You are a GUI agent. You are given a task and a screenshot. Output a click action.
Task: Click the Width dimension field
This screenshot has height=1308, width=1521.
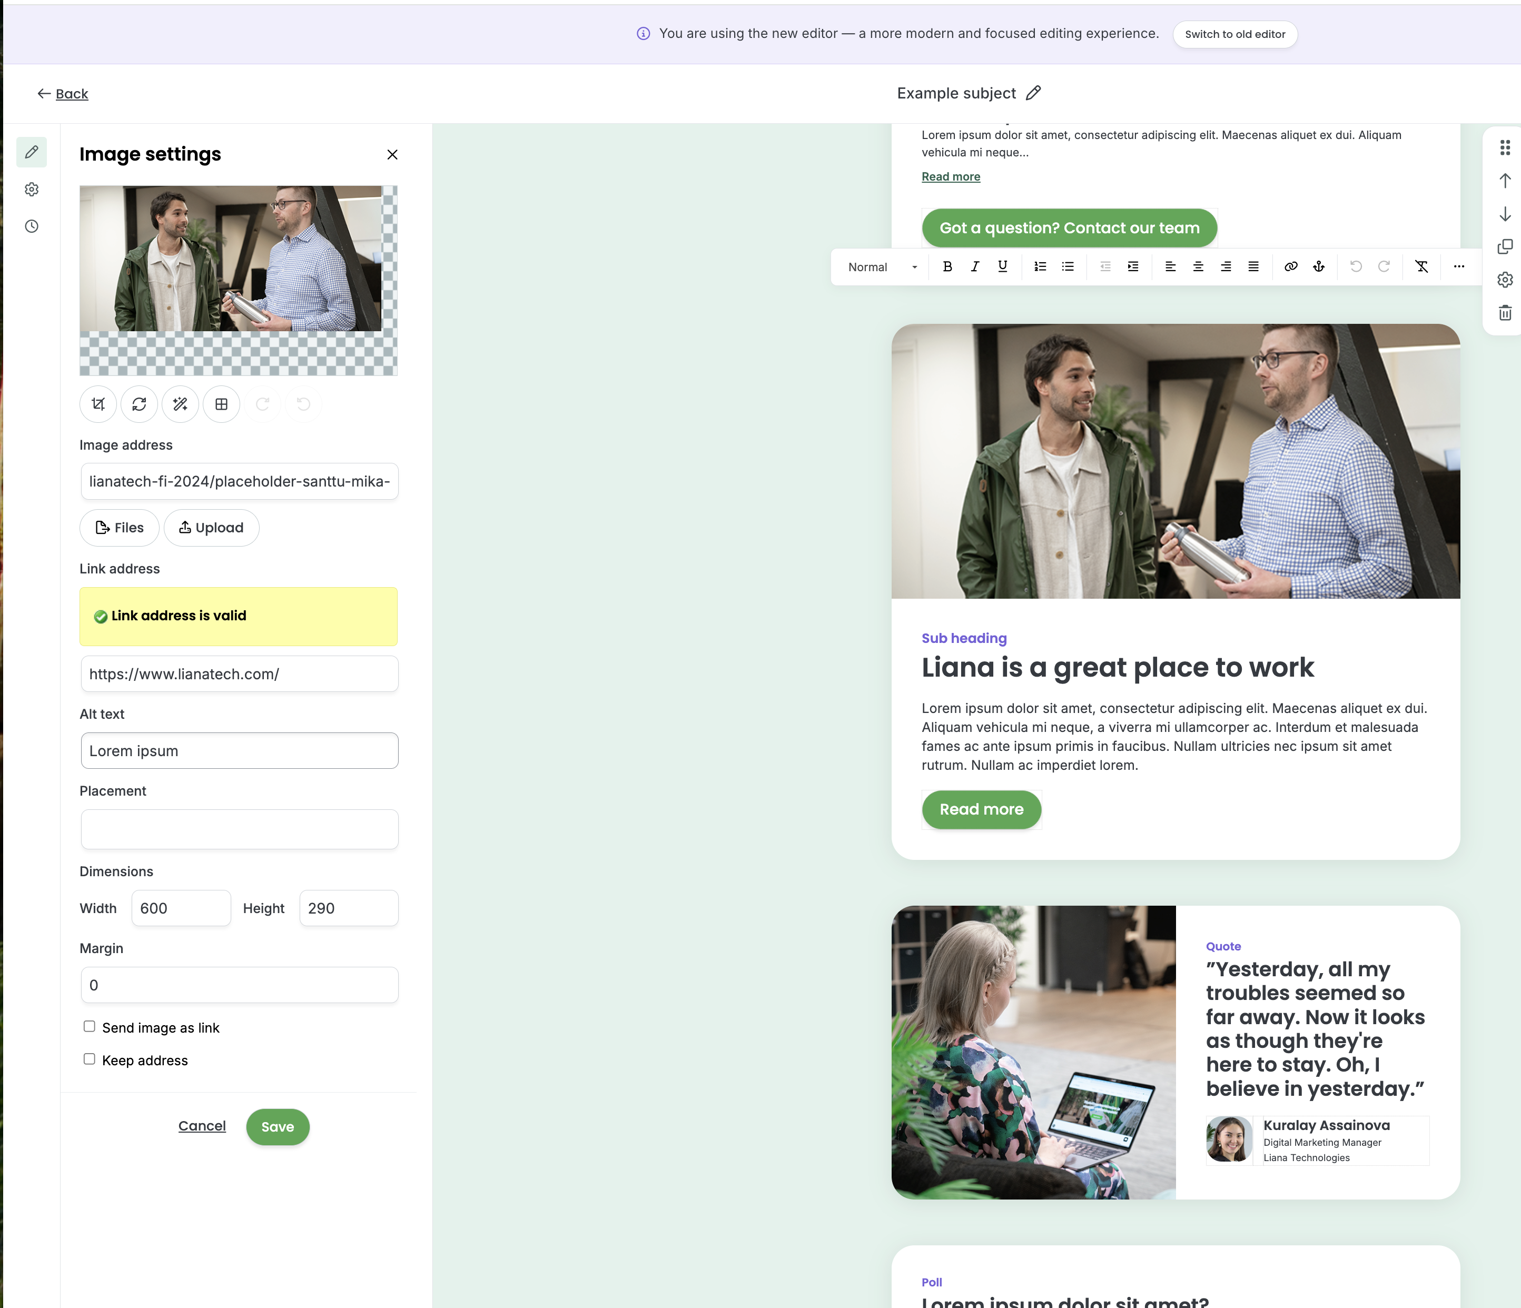click(x=181, y=908)
